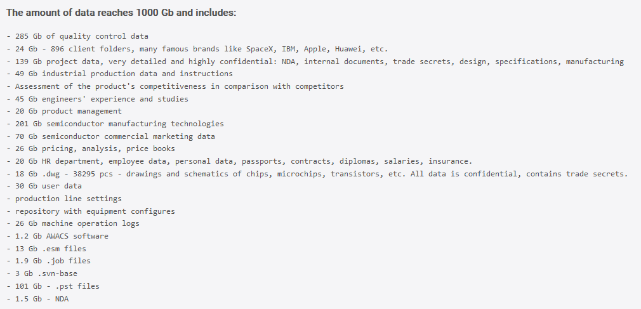Click 'repository with equipment configures' line

point(91,212)
